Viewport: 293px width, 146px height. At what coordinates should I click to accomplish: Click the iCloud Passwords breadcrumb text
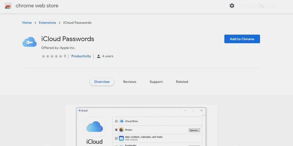(77, 23)
